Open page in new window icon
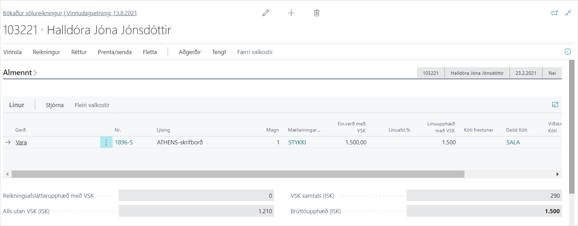Viewport: 578px width, 226px height. [x=554, y=13]
